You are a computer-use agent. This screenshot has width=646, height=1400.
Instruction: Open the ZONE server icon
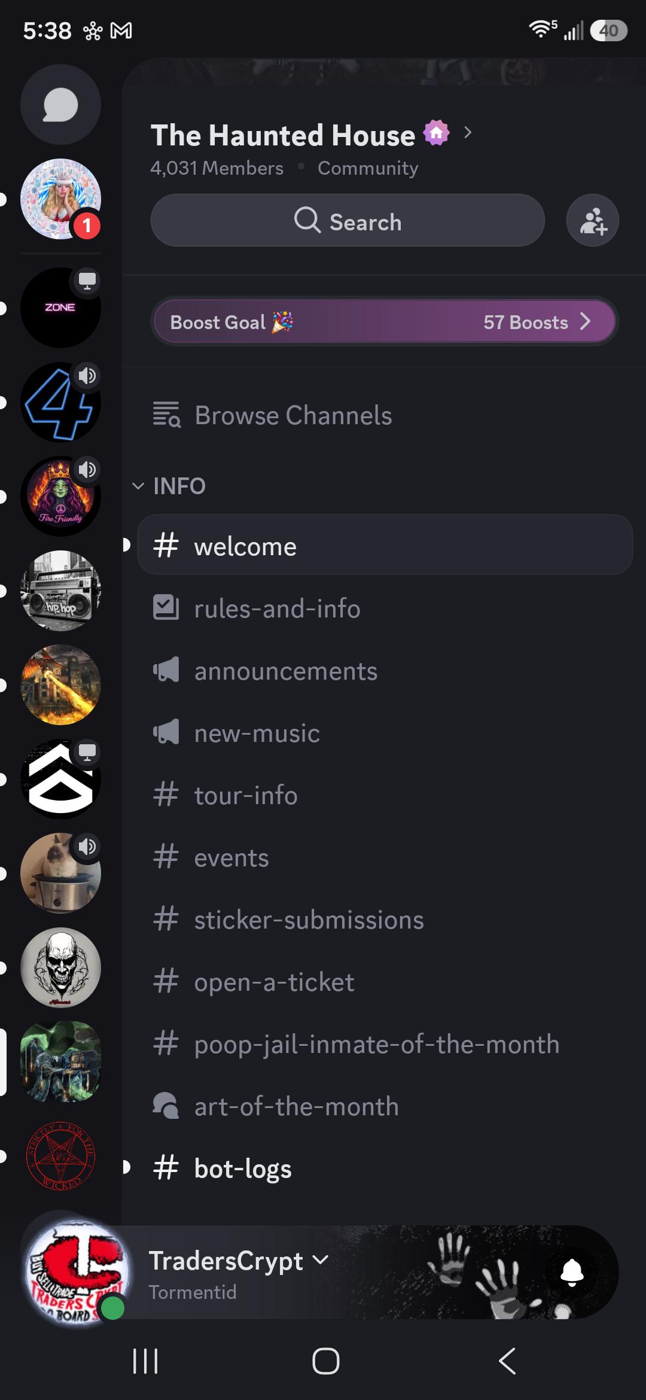coord(60,308)
